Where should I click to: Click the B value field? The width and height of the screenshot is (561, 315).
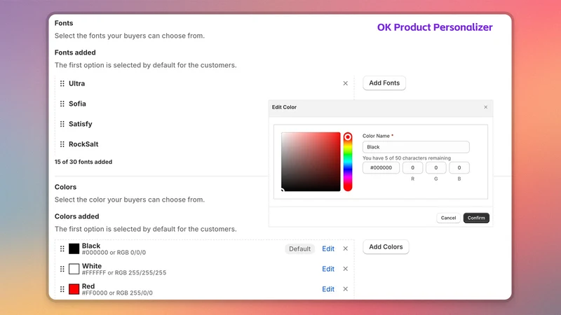point(459,167)
